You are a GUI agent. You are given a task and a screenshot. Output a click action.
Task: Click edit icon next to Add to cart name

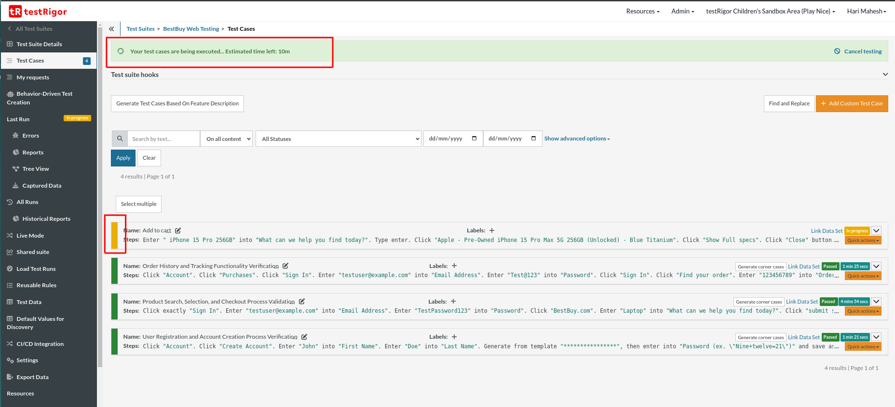pyautogui.click(x=178, y=231)
